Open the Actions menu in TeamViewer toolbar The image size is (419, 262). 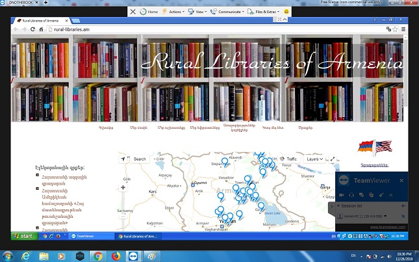[x=173, y=12]
